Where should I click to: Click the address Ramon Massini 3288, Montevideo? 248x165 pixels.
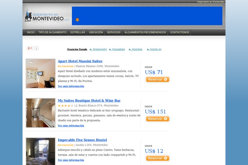(98, 66)
